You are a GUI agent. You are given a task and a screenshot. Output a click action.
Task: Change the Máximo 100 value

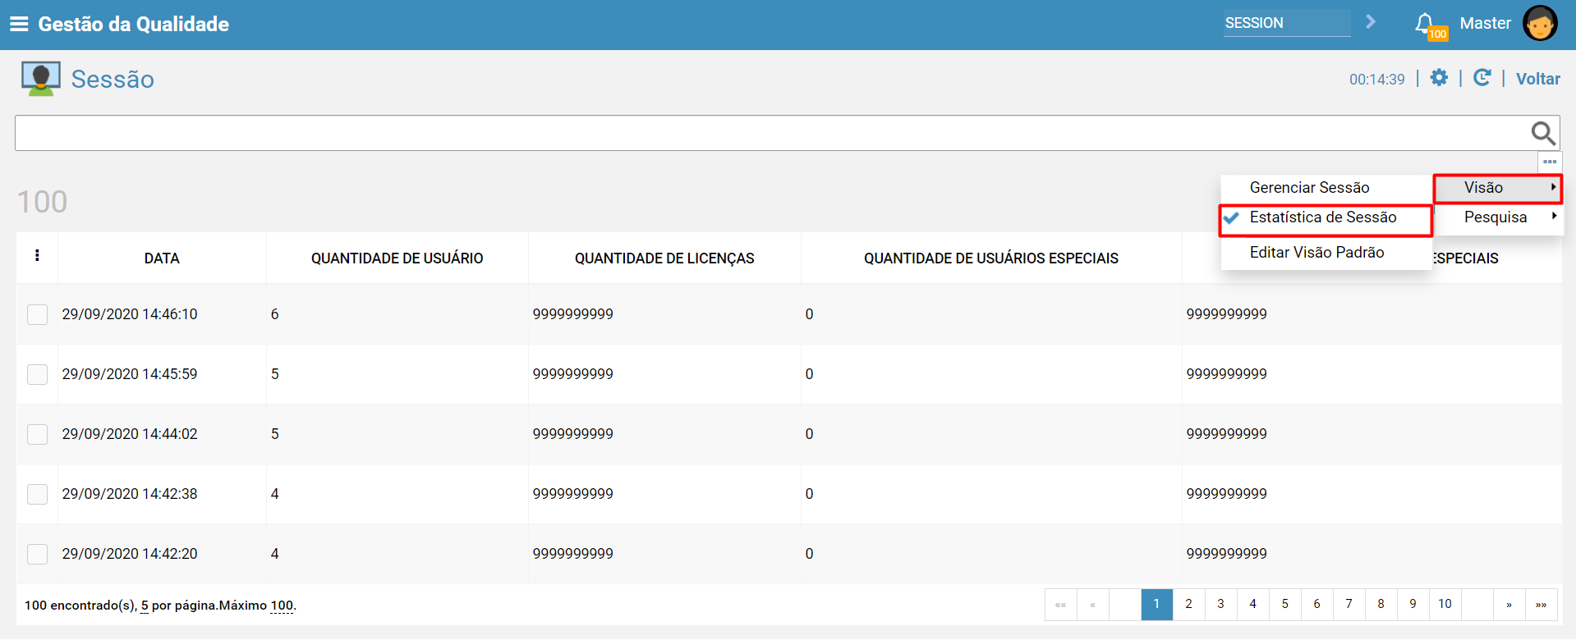click(282, 606)
